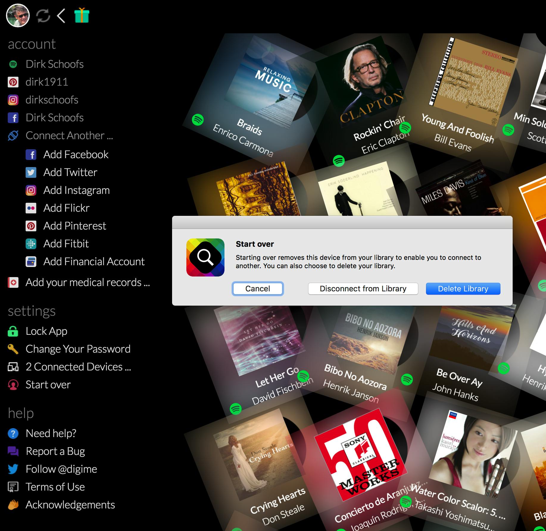546x531 pixels.
Task: Open the 2 Connected Devices list
Action: (x=78, y=367)
